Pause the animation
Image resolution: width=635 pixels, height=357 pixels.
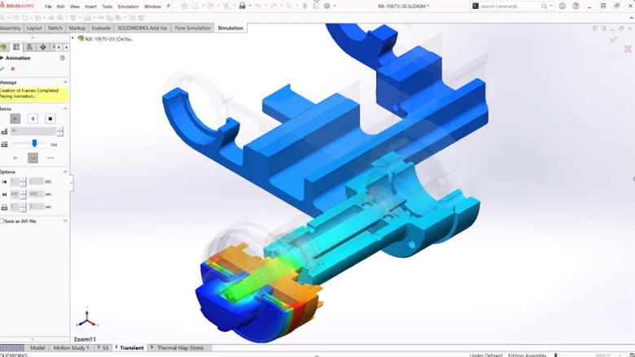tap(33, 119)
